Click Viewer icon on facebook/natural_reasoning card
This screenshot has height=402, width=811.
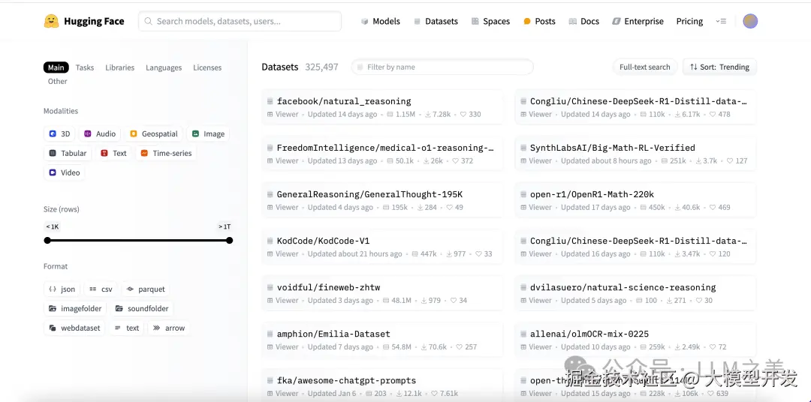tap(270, 114)
